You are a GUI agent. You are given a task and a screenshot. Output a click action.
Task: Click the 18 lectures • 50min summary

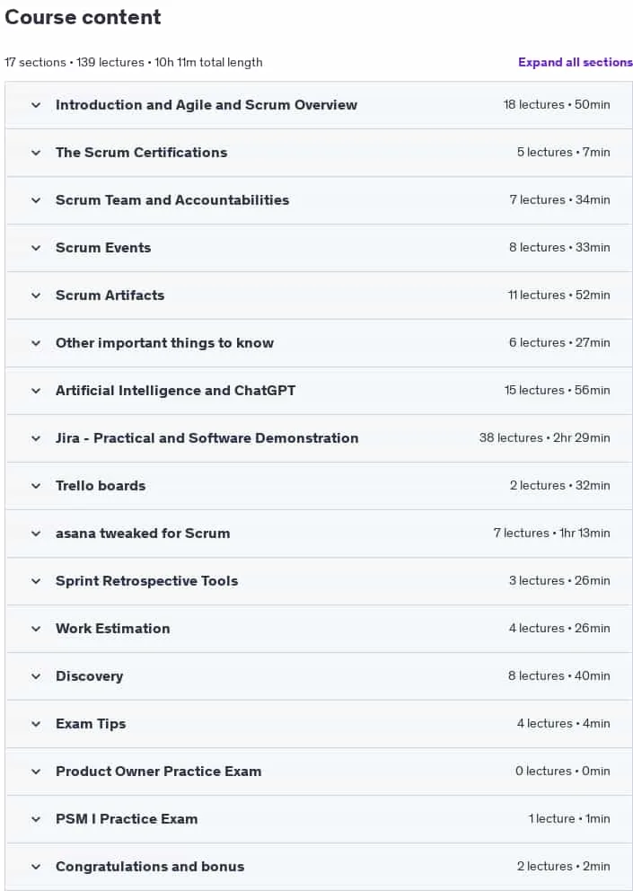[x=557, y=104]
